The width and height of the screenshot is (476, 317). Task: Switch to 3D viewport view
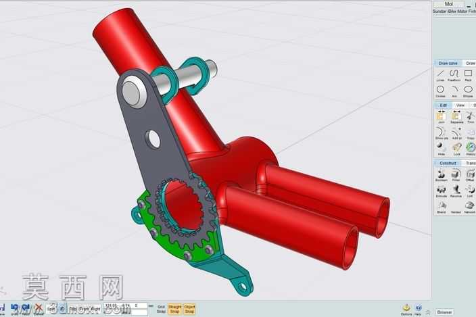[x=62, y=309]
